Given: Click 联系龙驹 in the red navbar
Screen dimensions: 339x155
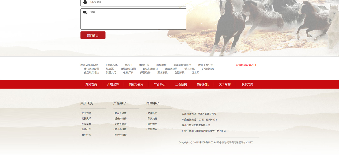Looking at the screenshot, I should click(x=247, y=84).
